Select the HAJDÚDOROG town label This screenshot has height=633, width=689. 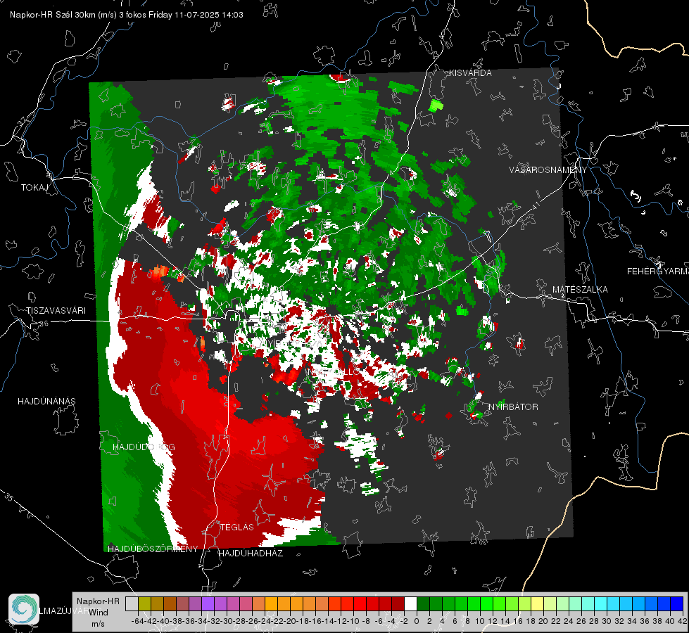coord(144,447)
